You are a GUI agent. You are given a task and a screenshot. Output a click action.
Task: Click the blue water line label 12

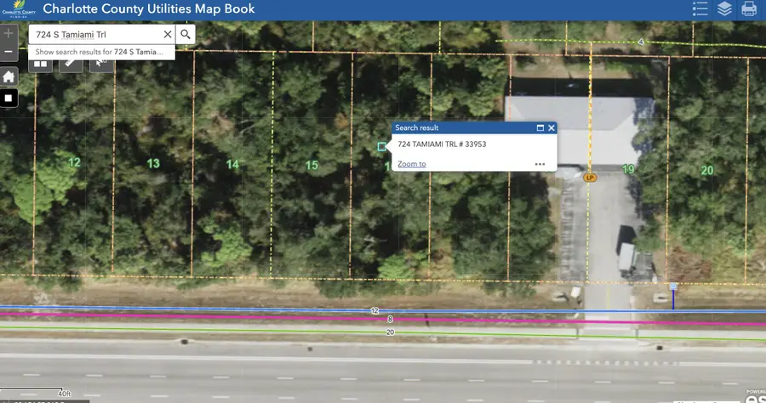pos(374,311)
